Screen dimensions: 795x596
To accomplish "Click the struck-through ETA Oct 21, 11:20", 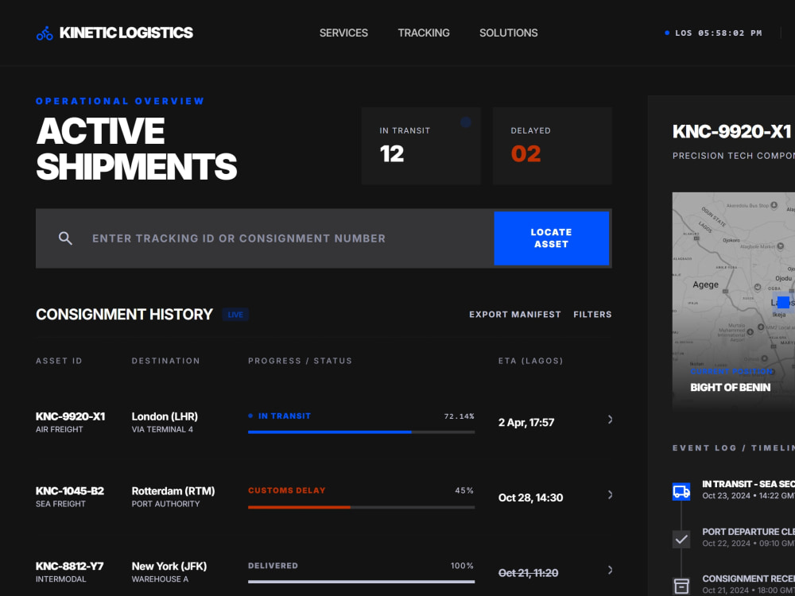I will 529,573.
